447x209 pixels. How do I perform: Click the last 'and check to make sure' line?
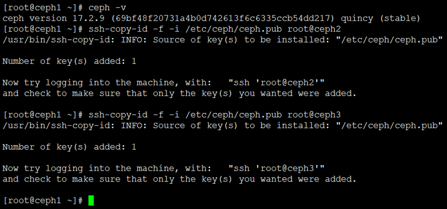(178, 179)
